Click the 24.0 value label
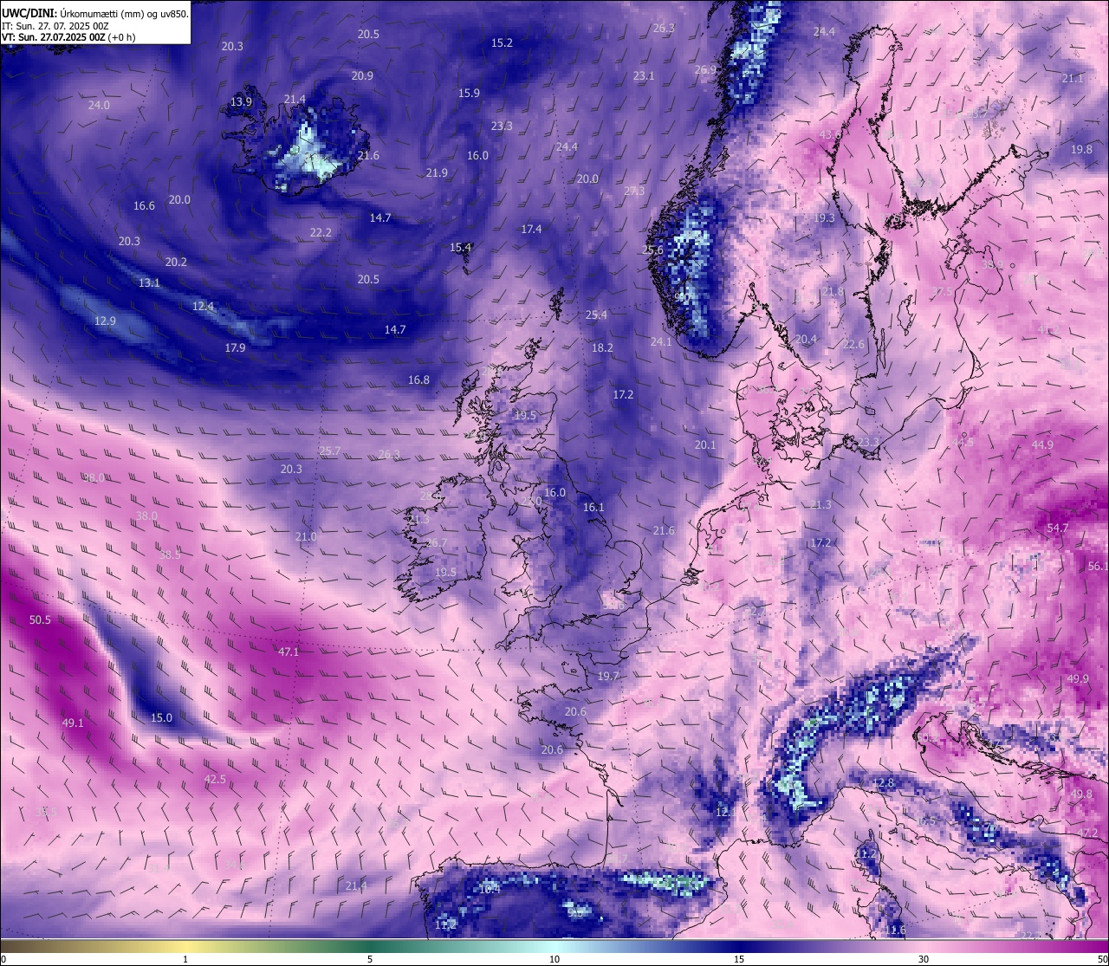1109x966 pixels. 99,105
